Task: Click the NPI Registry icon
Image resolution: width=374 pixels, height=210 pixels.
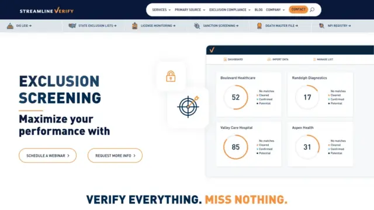Action: click(x=321, y=26)
